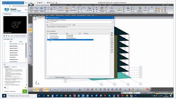
Task: Switch to the Вопросы chat tab
Action: coord(14,67)
